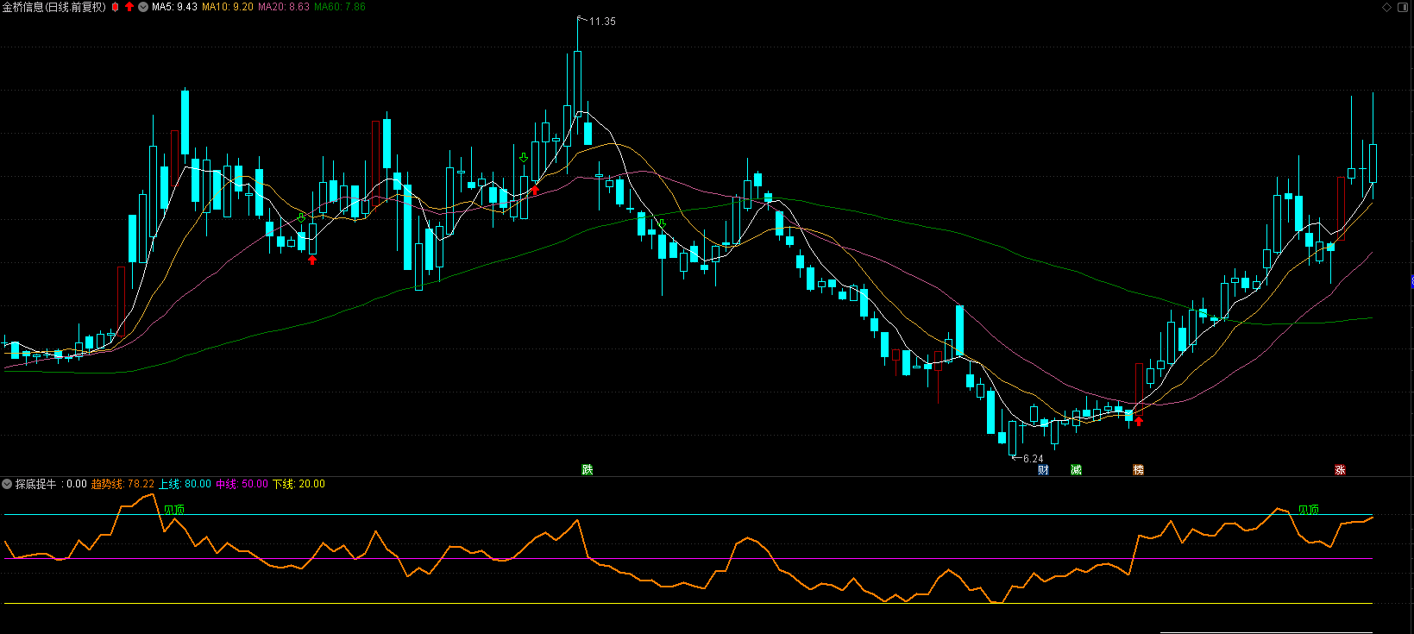
Task: Click the 趋势线: 78.22 label
Action: point(123,484)
